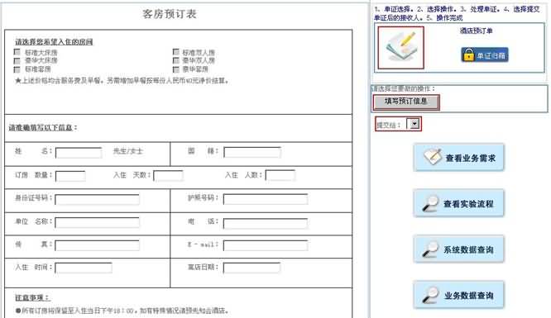Click the pencil icon on 查看业务需求
This screenshot has width=551, height=318.
(x=432, y=157)
